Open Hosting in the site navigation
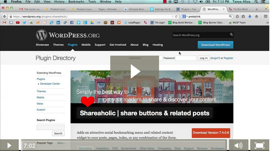The width and height of the screenshot is (270, 151). click(158, 45)
